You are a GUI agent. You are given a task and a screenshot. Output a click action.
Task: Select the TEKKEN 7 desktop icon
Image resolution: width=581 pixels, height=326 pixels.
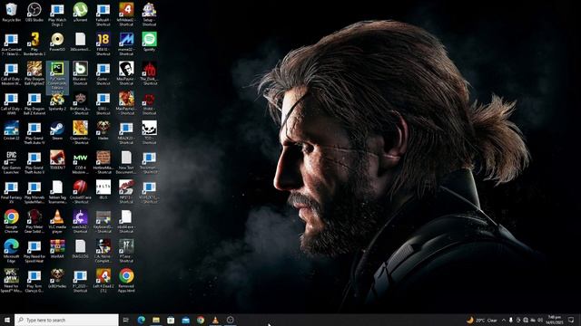point(57,160)
